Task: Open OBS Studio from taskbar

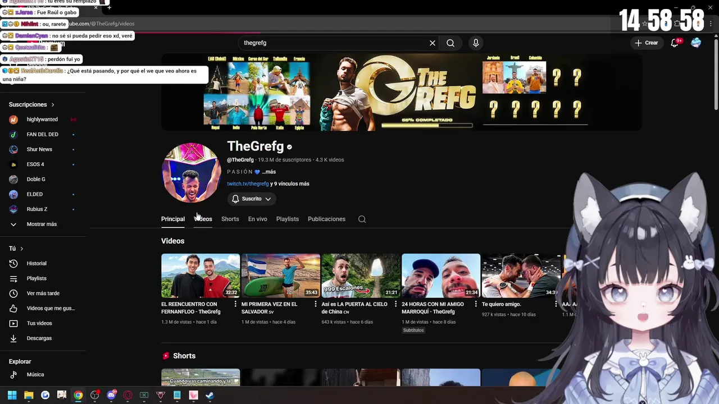Action: coord(95,395)
